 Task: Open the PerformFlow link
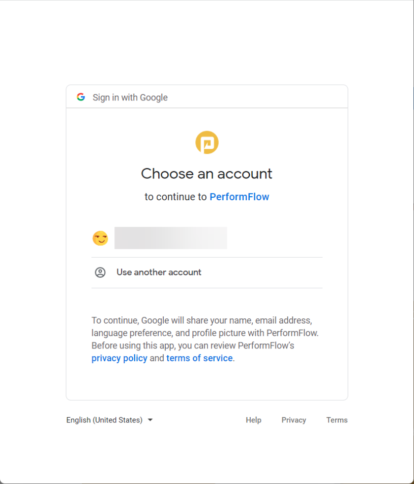pyautogui.click(x=239, y=197)
